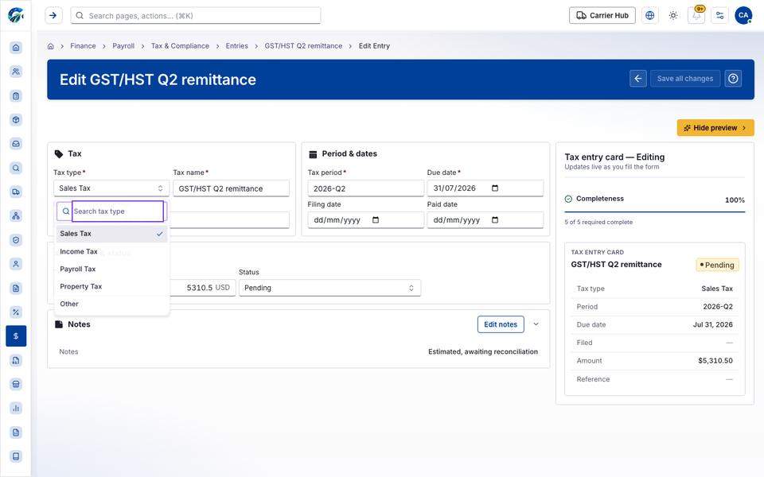Open the CA user avatar menu
This screenshot has width=764, height=477.
coord(743,16)
